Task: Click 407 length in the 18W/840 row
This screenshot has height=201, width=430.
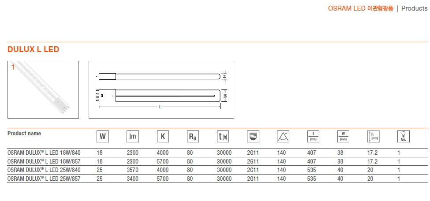Action: pyautogui.click(x=311, y=153)
